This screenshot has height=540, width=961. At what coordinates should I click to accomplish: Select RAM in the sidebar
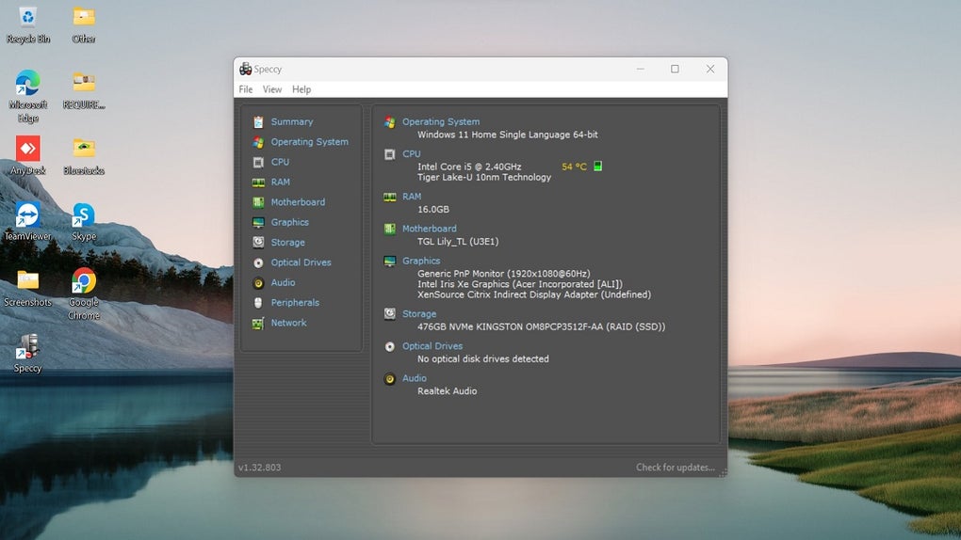281,183
